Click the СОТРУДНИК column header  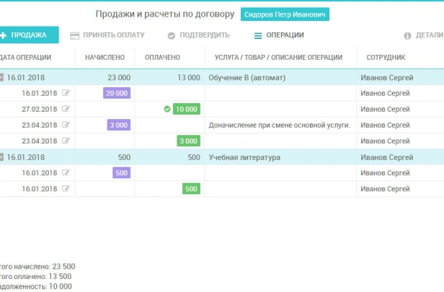point(386,57)
